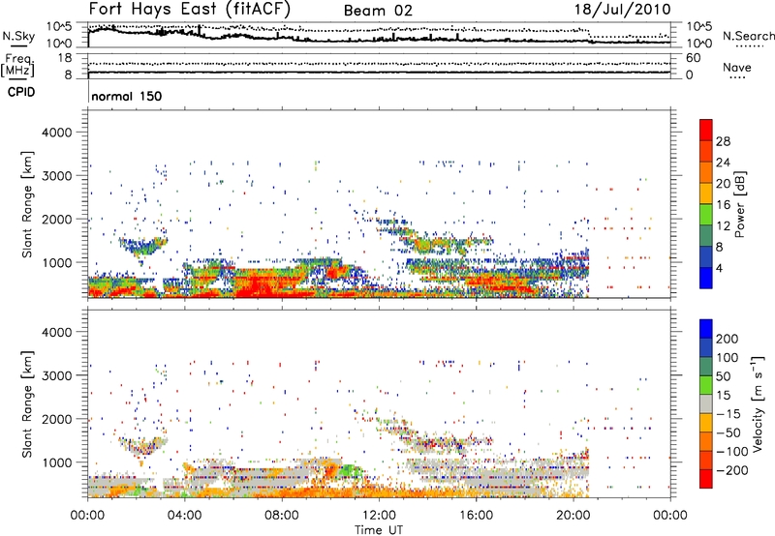The height and width of the screenshot is (536, 775).
Task: Select "Slant Range [km]" label of the Power panel
Action: 27,204
